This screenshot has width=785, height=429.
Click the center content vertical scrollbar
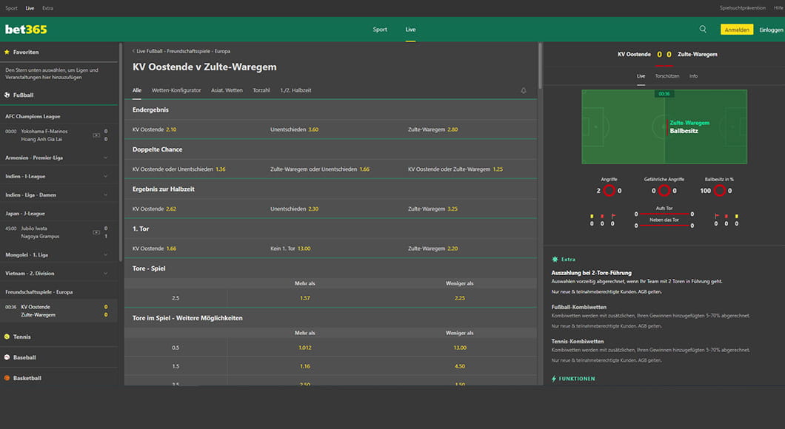click(540, 66)
